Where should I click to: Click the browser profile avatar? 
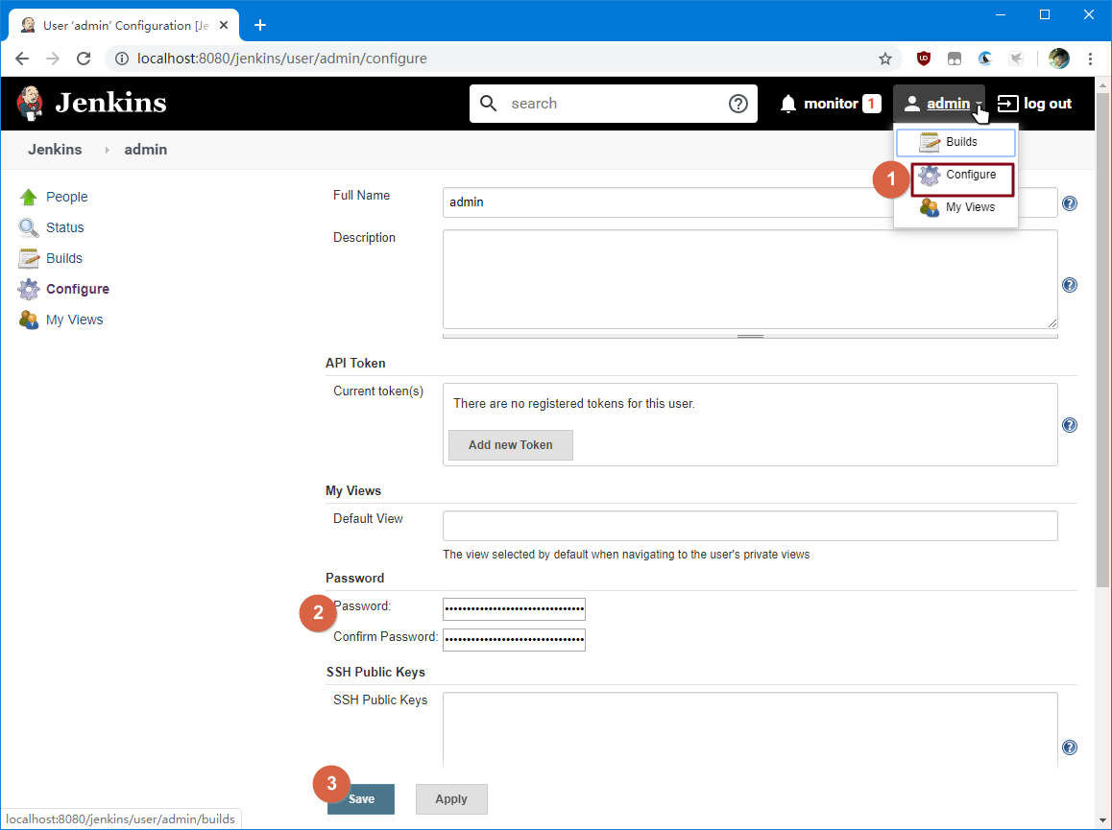coord(1059,59)
